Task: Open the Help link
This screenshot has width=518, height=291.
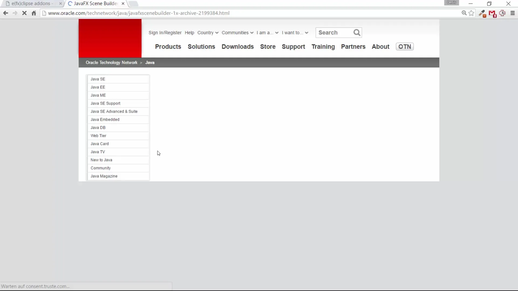Action: 189,33
